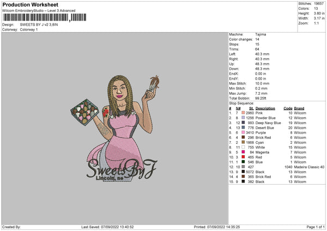Click the 'Up:' value '48.3 mm'
Image resolution: width=327 pixels, height=231 pixels.
pyautogui.click(x=262, y=64)
